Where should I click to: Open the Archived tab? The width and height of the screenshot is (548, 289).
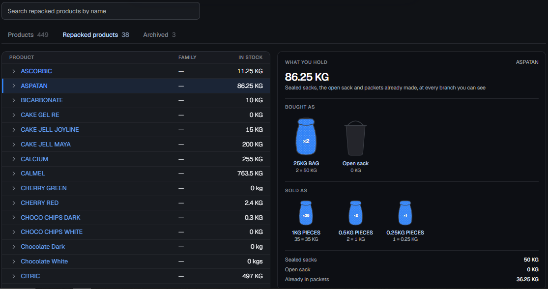pos(159,35)
